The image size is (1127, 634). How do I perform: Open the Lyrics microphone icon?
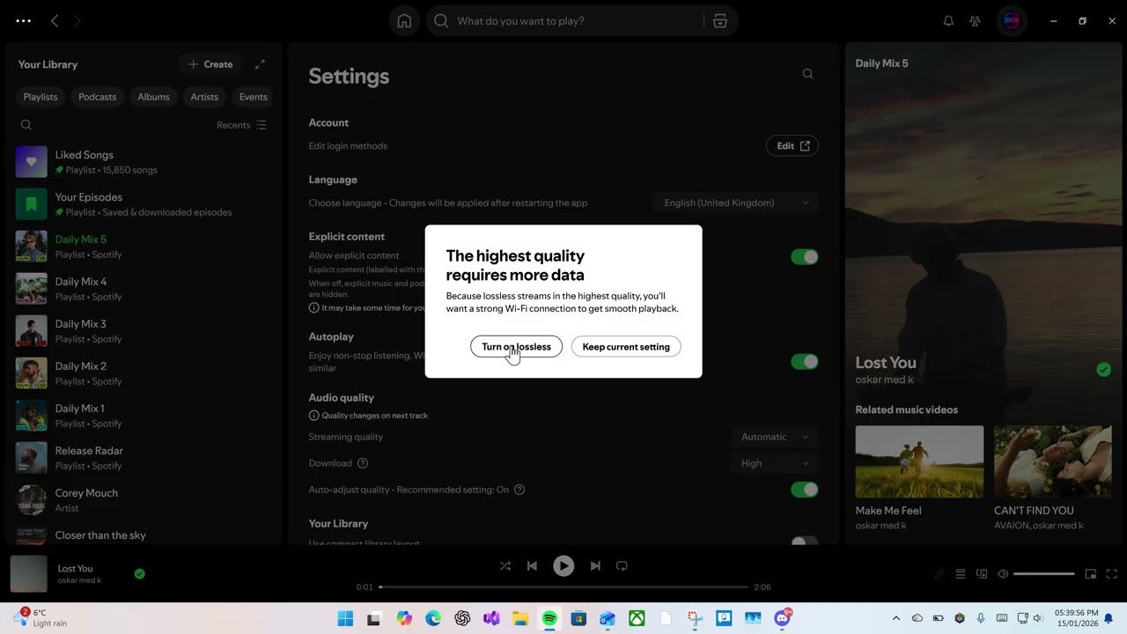[x=939, y=574]
